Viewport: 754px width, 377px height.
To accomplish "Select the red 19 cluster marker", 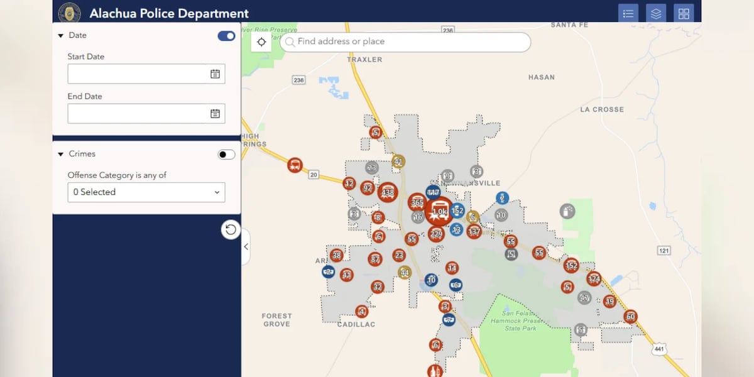I will [609, 302].
